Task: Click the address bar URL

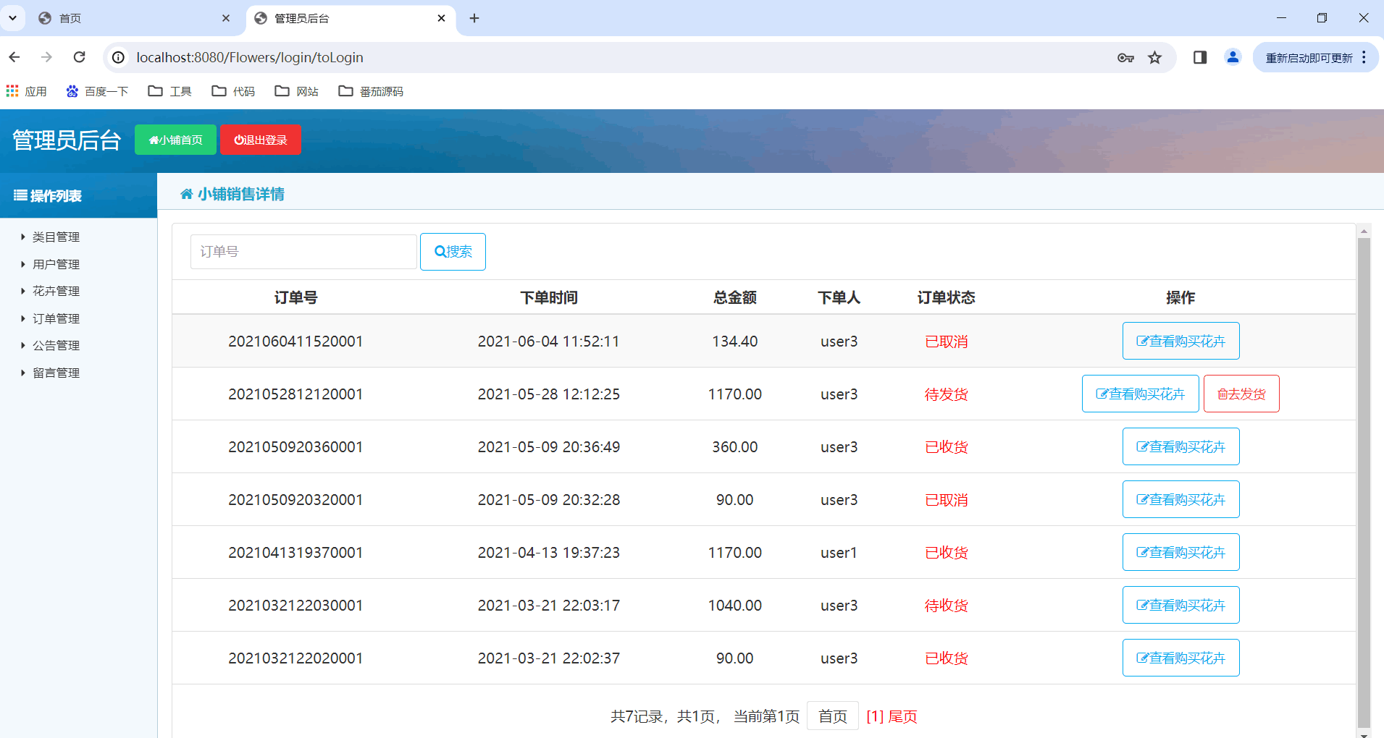Action: (250, 57)
